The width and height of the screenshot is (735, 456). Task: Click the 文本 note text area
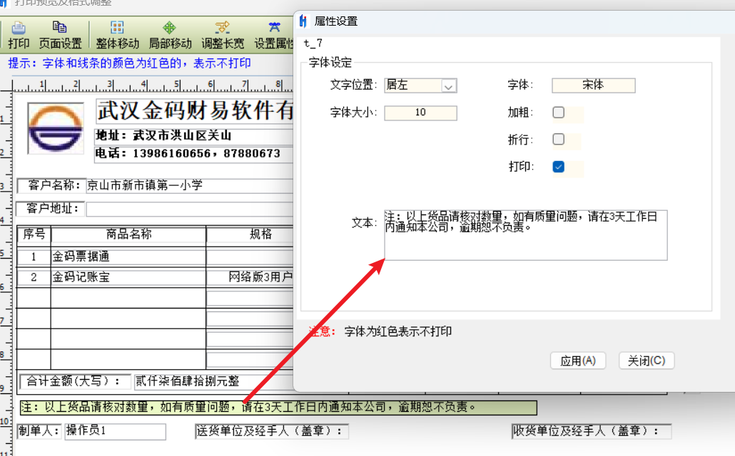pos(525,235)
